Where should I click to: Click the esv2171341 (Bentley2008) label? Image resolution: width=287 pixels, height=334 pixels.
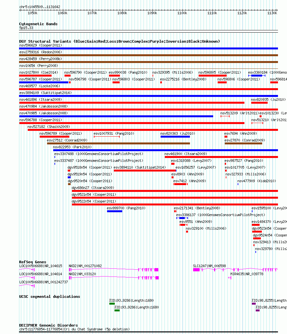pos(197,208)
